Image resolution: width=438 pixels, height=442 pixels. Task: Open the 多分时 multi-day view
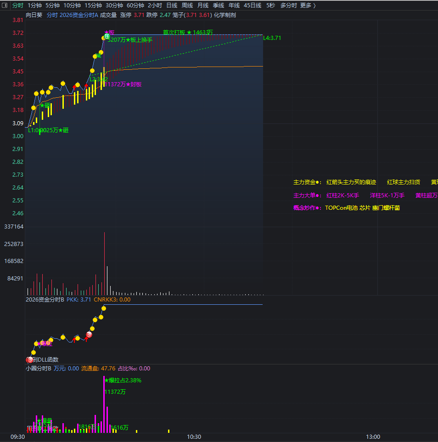click(x=288, y=6)
